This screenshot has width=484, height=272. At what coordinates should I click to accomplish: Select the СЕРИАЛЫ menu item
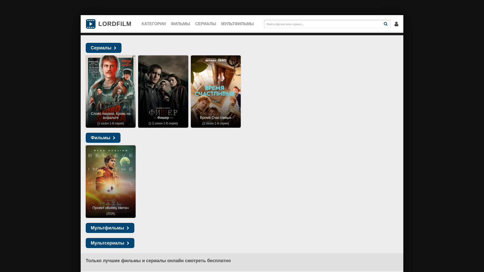click(x=206, y=24)
